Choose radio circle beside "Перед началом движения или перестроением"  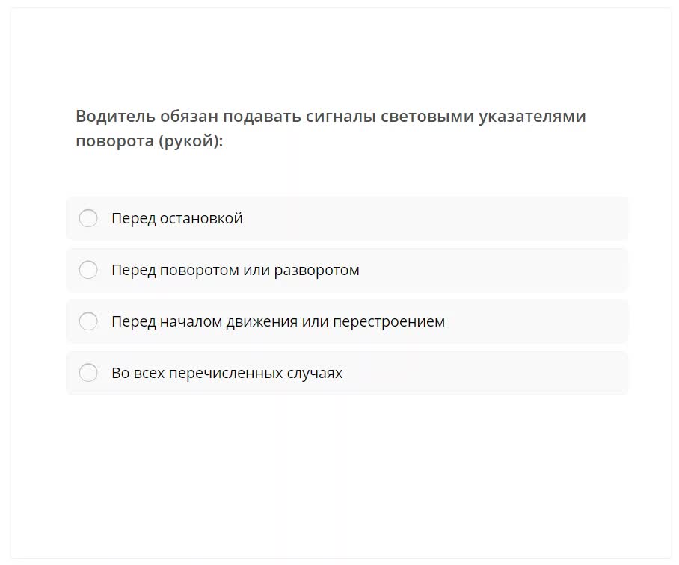pos(88,321)
